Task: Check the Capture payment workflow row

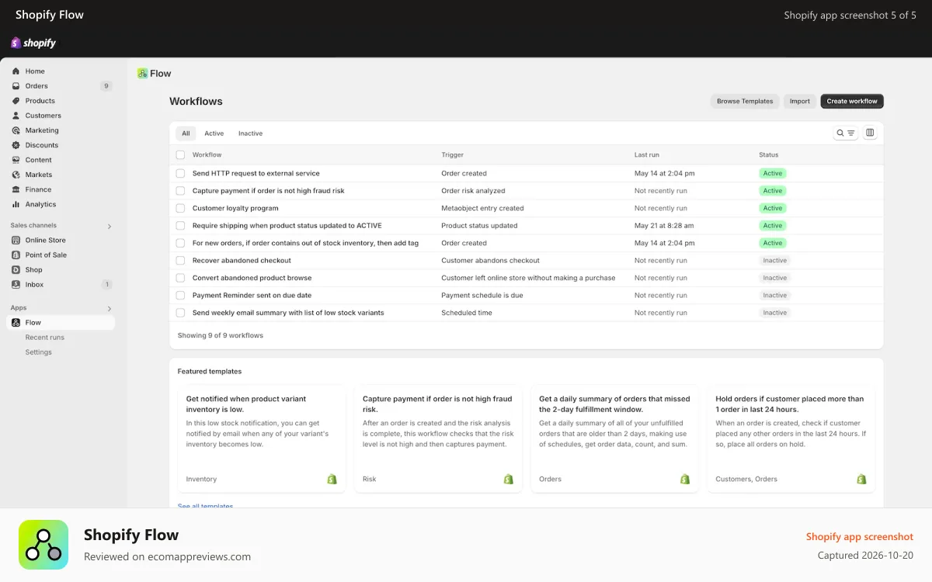Action: click(x=180, y=191)
